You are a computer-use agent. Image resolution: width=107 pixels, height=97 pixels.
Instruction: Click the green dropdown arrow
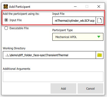99,37
